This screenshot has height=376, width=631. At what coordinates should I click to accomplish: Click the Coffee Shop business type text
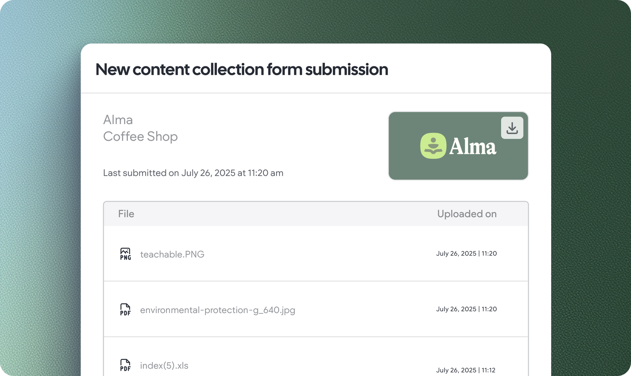pyautogui.click(x=140, y=136)
